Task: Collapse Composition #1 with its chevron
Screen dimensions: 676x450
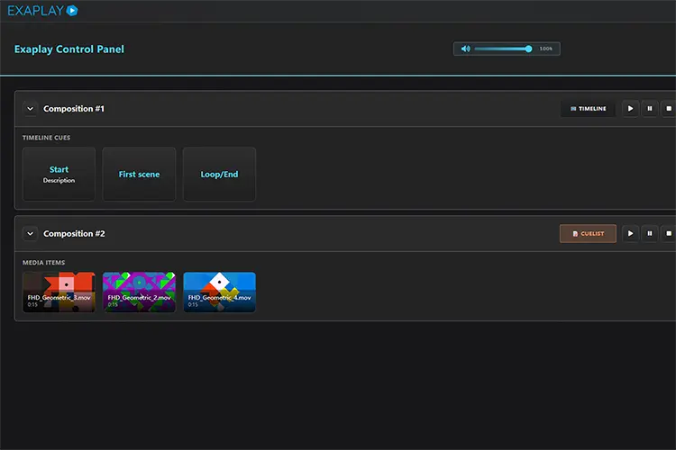Action: (x=30, y=109)
